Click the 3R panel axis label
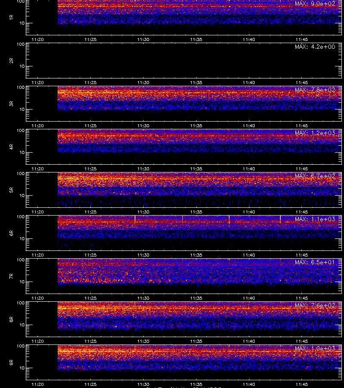 (11, 103)
